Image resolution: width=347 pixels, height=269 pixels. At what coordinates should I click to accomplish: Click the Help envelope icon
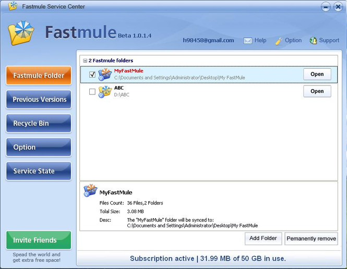(x=248, y=41)
